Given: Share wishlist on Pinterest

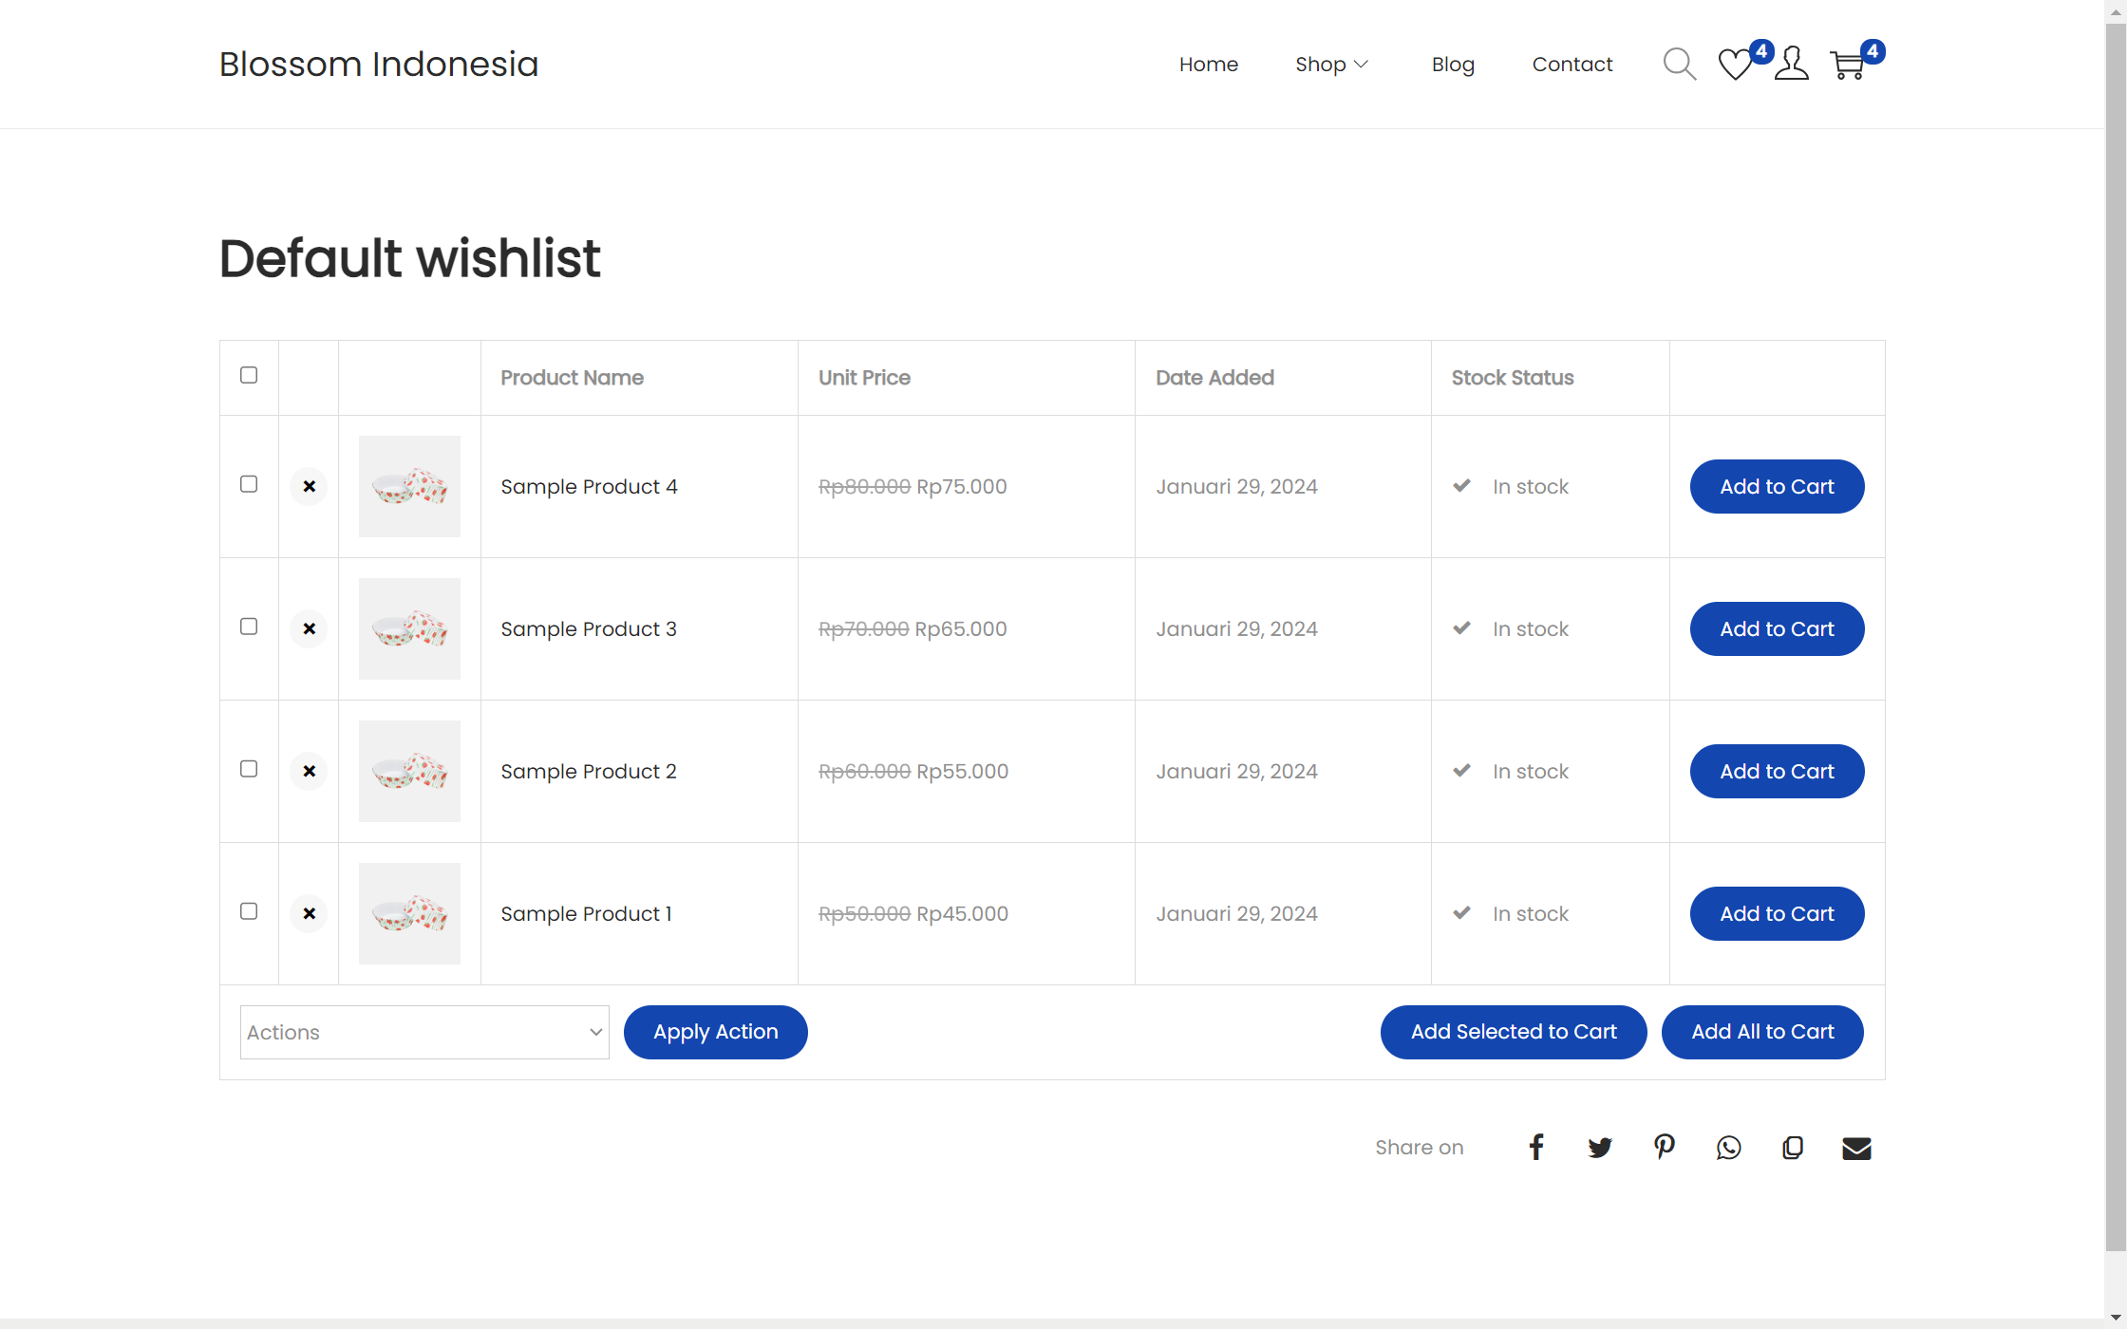Looking at the screenshot, I should tap(1664, 1147).
